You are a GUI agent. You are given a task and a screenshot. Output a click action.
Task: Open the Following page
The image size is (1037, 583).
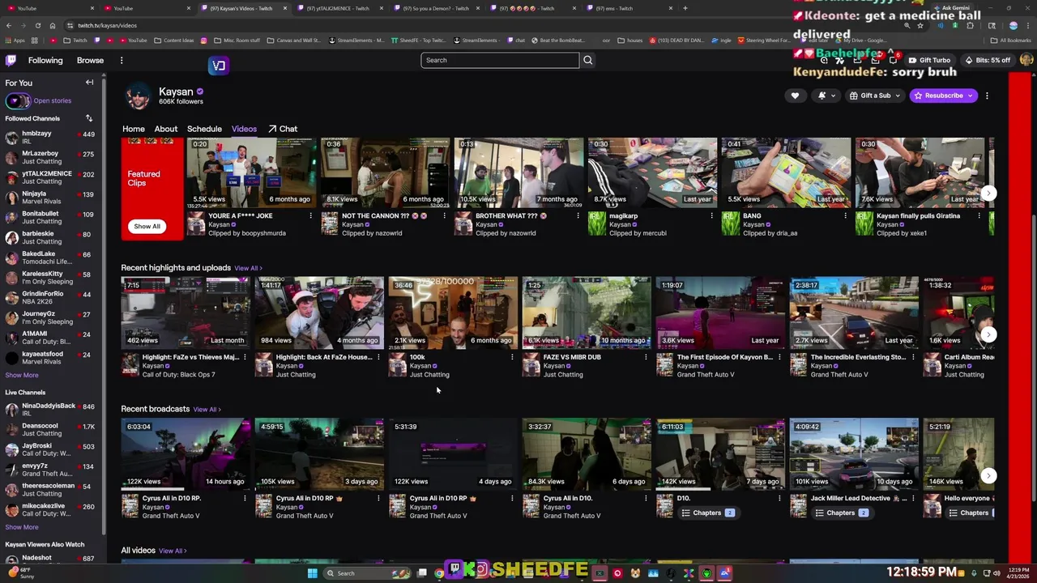45,60
